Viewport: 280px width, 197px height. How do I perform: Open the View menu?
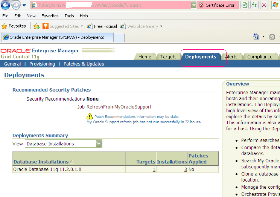[31, 16]
